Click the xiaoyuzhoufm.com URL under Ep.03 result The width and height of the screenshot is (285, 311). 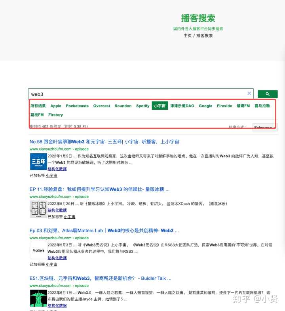click(59, 238)
